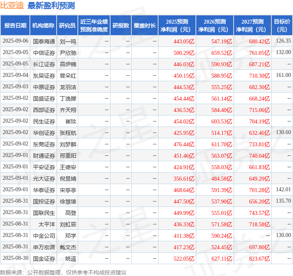The height and width of the screenshot is (276, 293).
Task: Click the 740.04亿 forecast value
Action: pos(259,156)
